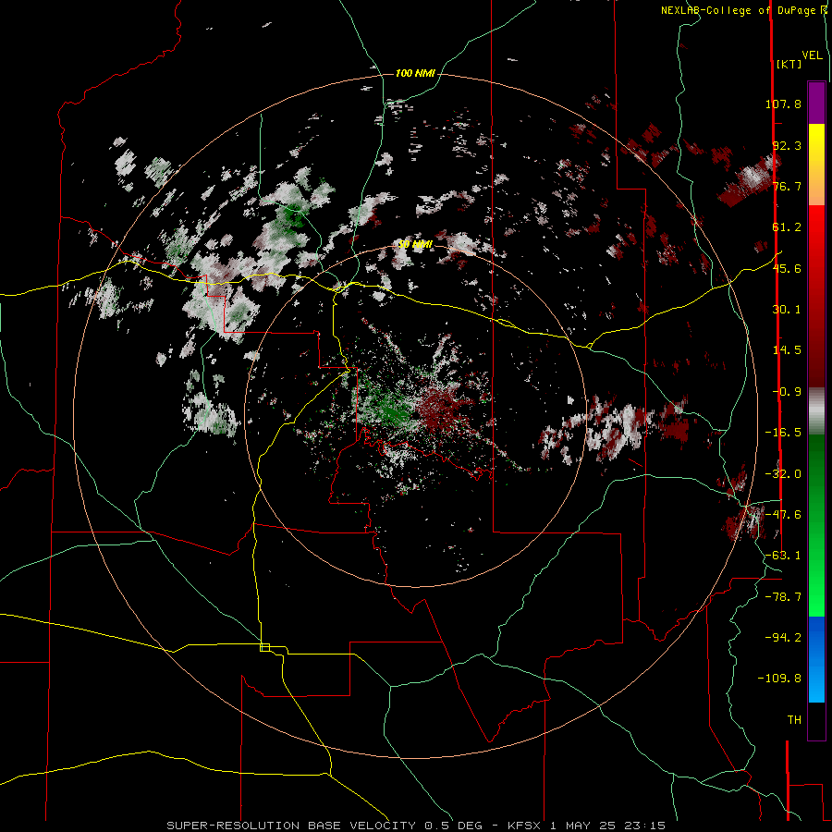The image size is (832, 832).
Task: Click the 100 NMI range ring label
Action: (x=415, y=73)
